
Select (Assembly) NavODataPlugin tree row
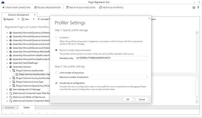tap(25, 63)
